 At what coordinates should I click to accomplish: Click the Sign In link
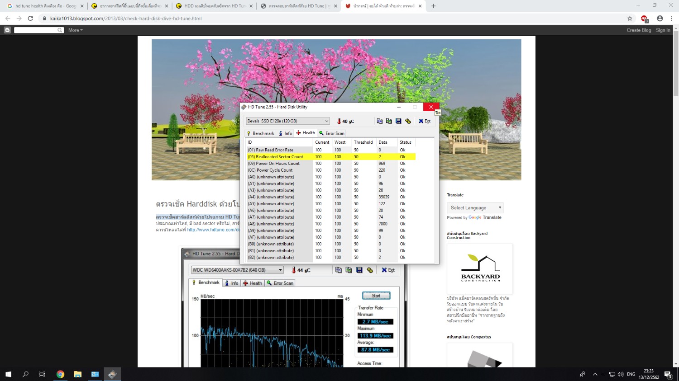pyautogui.click(x=663, y=30)
